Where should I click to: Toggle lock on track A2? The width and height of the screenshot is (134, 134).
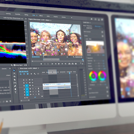pyautogui.click(x=24, y=92)
